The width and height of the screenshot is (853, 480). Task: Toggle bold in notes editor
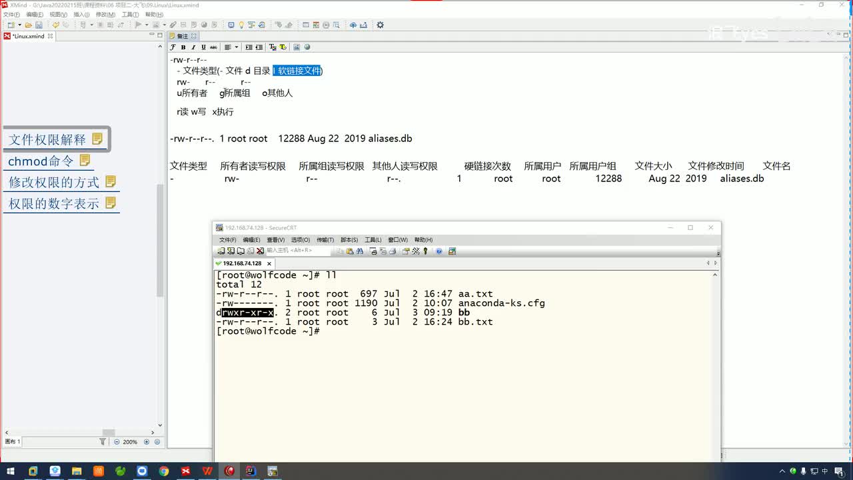pos(183,47)
